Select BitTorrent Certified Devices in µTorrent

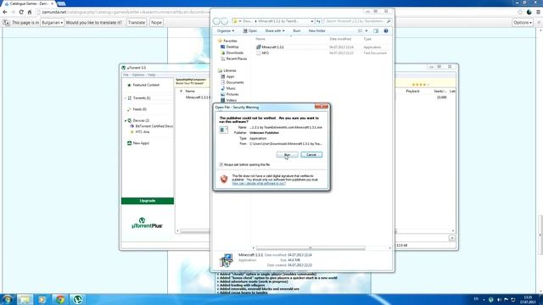coord(152,126)
